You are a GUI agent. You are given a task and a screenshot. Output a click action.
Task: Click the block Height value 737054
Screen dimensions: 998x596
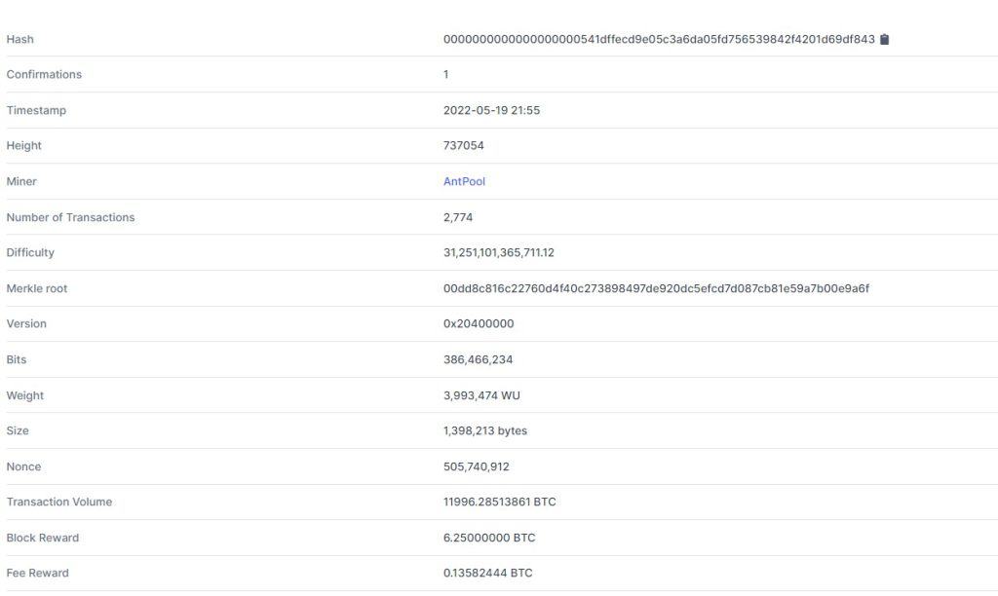463,146
